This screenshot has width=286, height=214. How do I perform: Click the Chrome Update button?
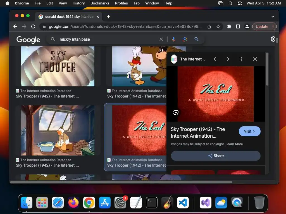[262, 26]
